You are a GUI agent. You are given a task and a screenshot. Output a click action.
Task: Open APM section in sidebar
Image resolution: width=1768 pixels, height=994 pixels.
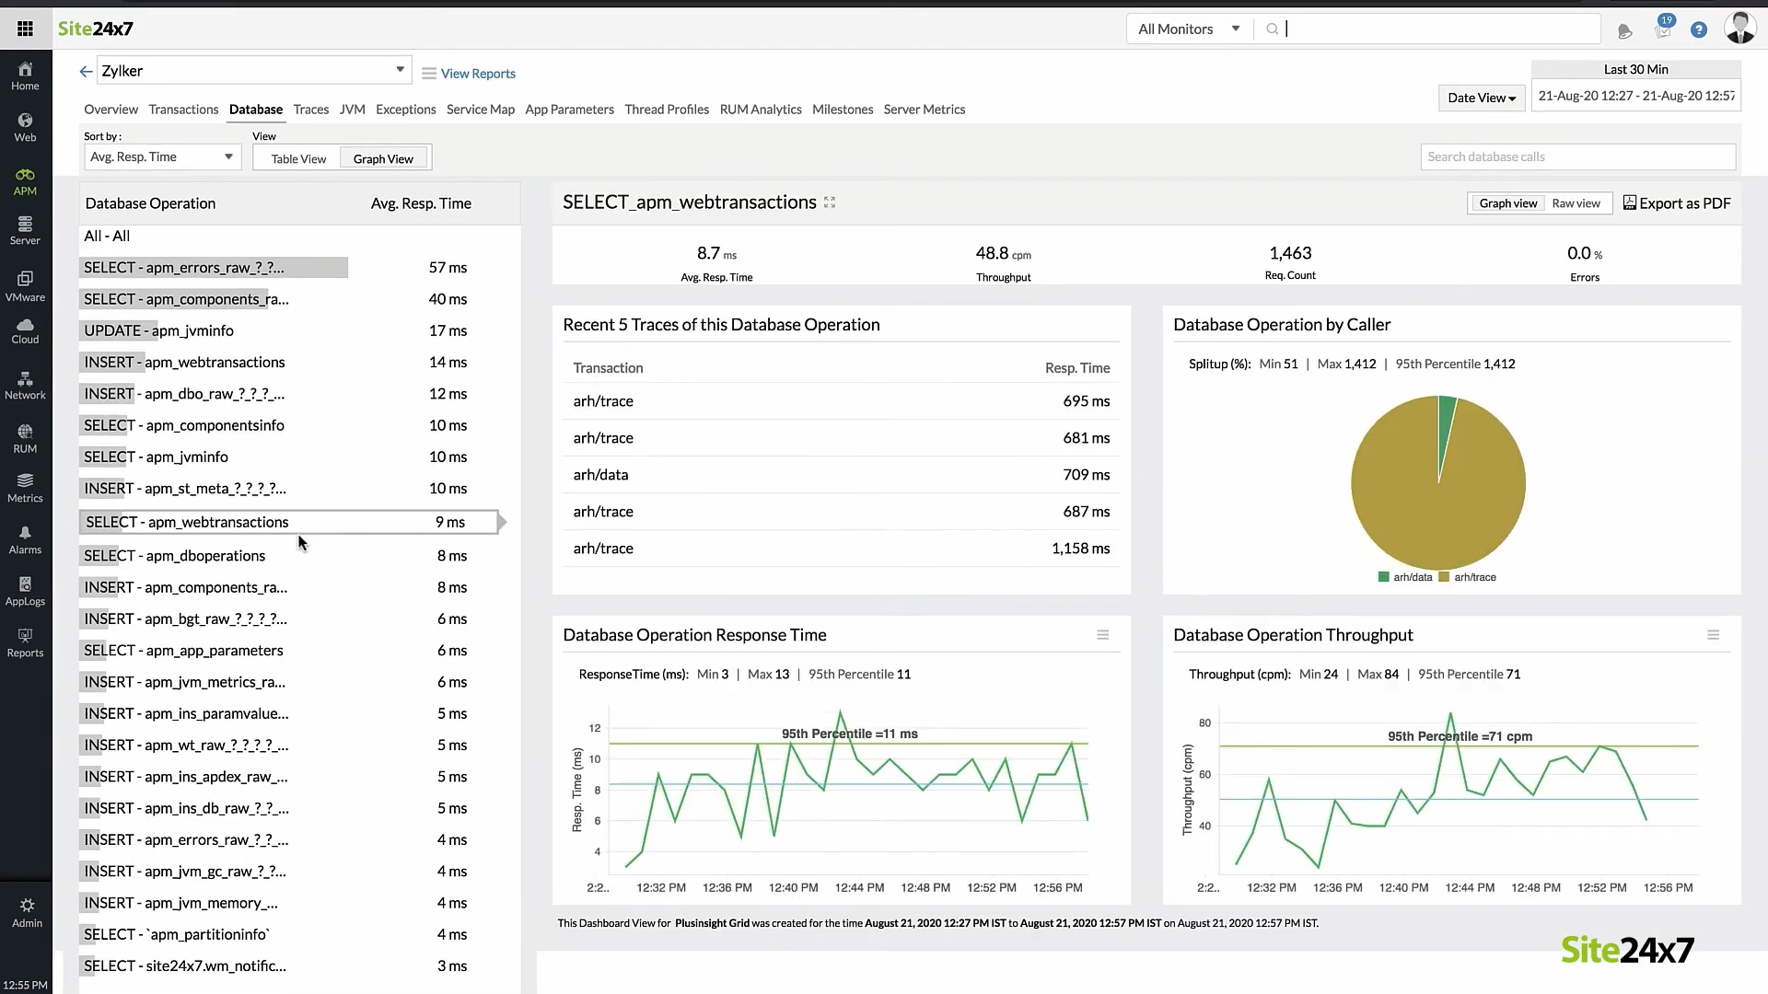click(x=25, y=182)
